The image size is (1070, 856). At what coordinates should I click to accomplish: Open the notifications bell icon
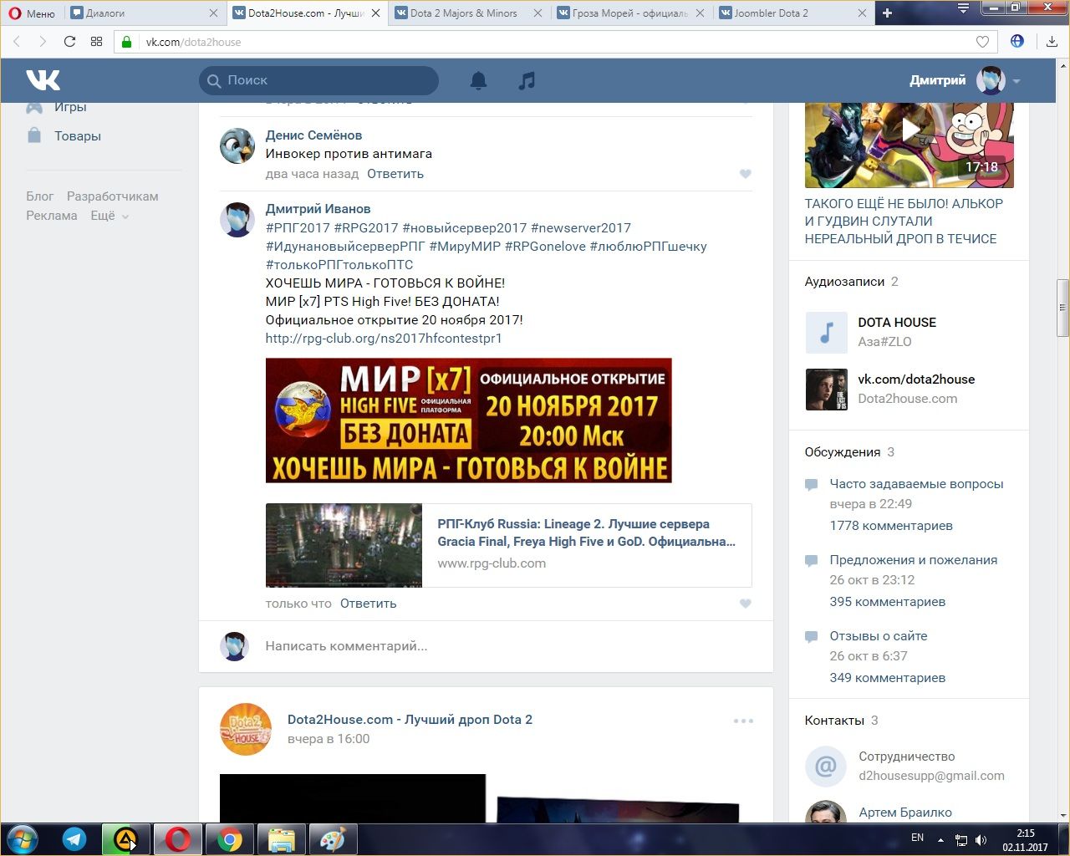click(478, 80)
